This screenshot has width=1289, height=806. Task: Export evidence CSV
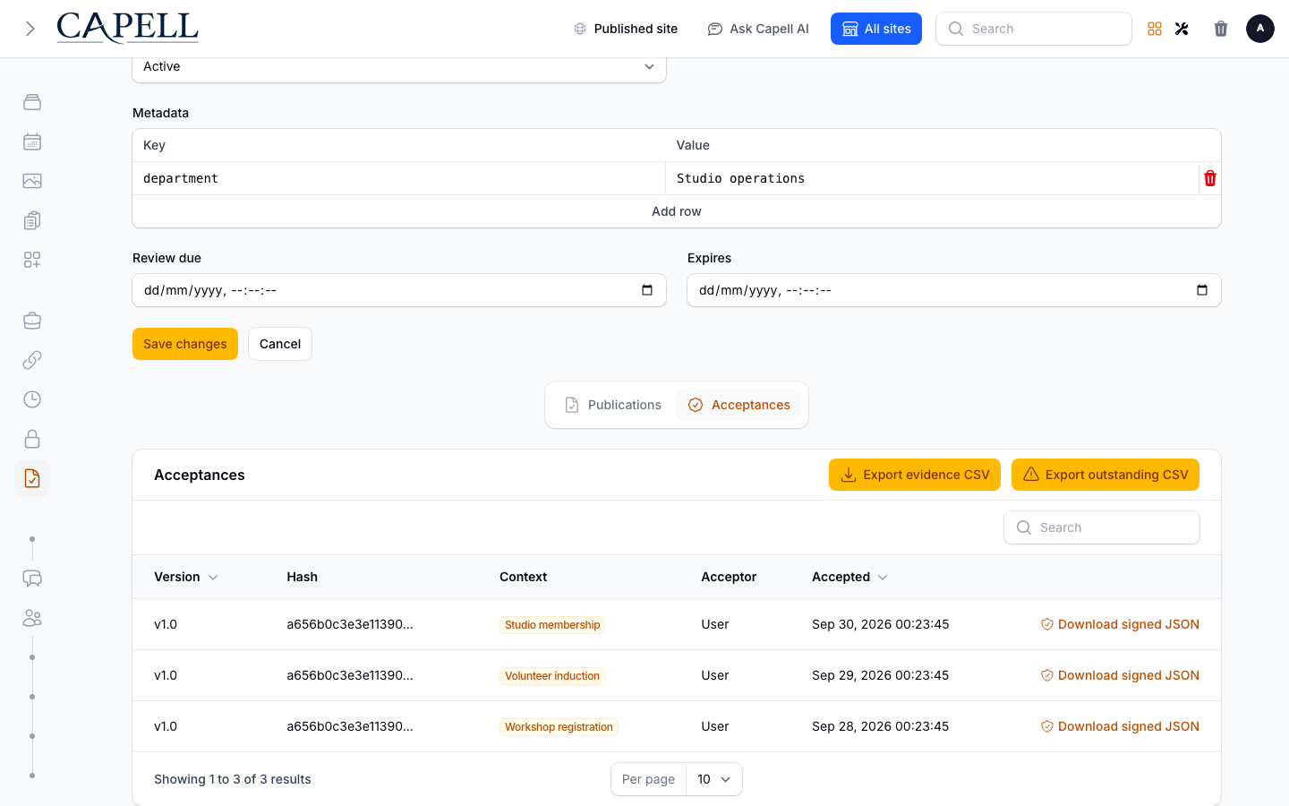[x=915, y=475]
